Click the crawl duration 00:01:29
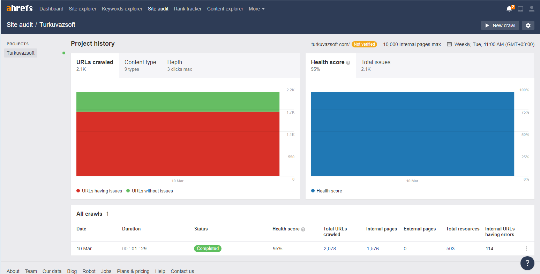The image size is (540, 274). pyautogui.click(x=134, y=249)
